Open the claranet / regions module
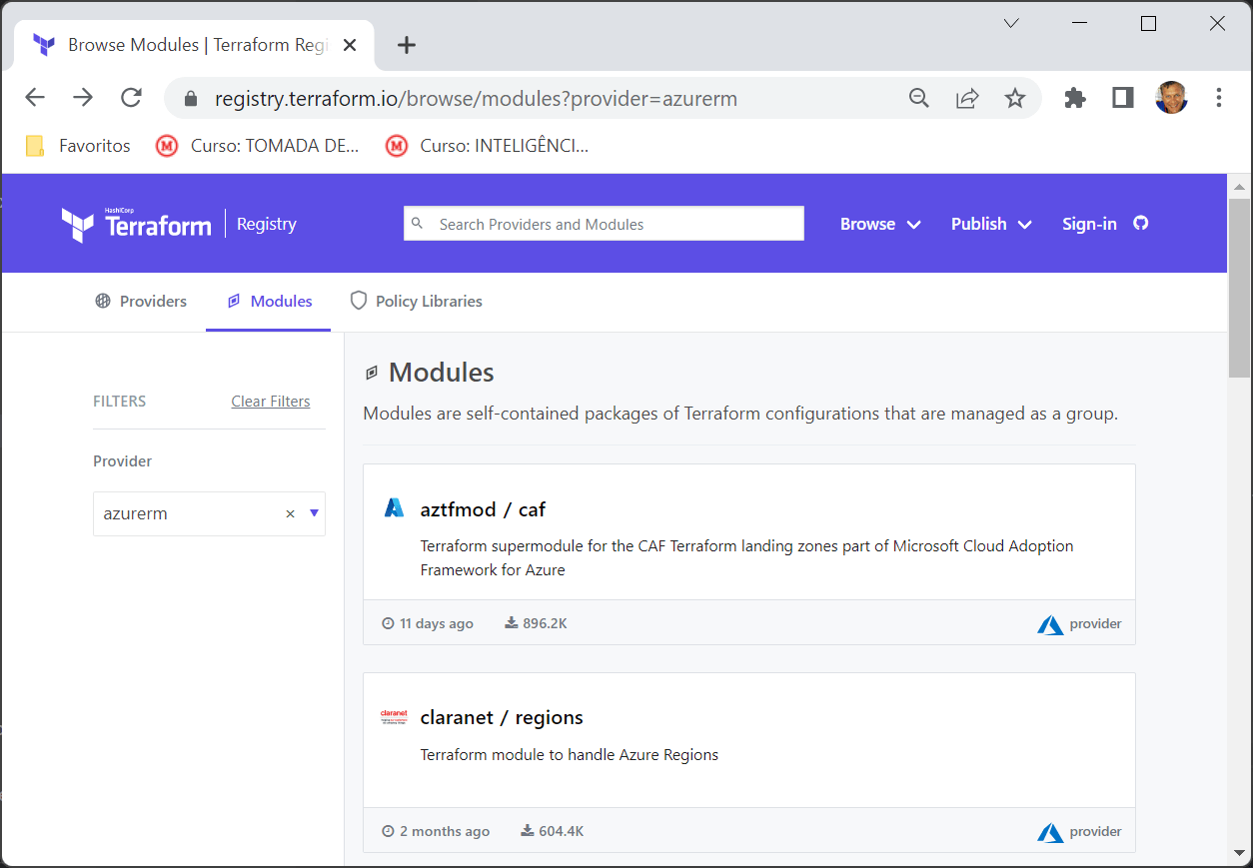The width and height of the screenshot is (1253, 868). (502, 717)
